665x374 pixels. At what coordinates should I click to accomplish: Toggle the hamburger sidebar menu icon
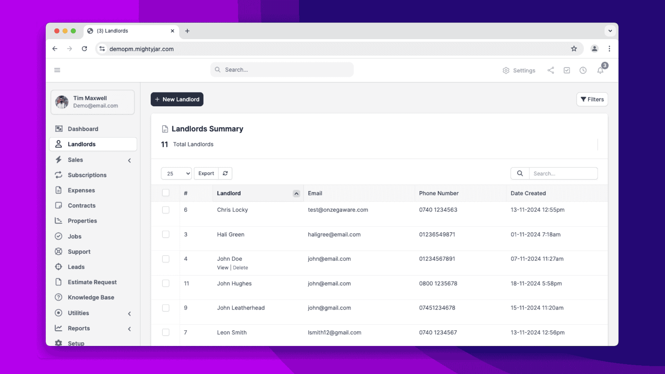57,70
